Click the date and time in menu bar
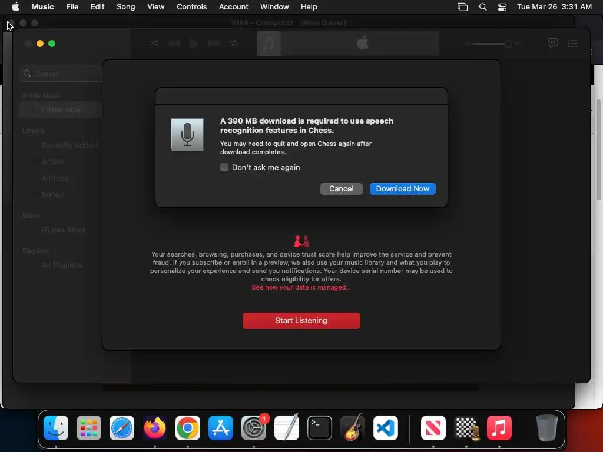 pos(554,7)
